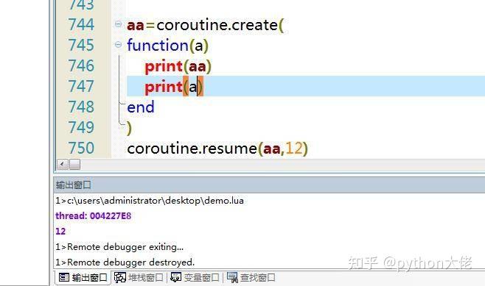Click line number 748 in the gutter
Image resolution: width=485 pixels, height=286 pixels.
tap(81, 107)
